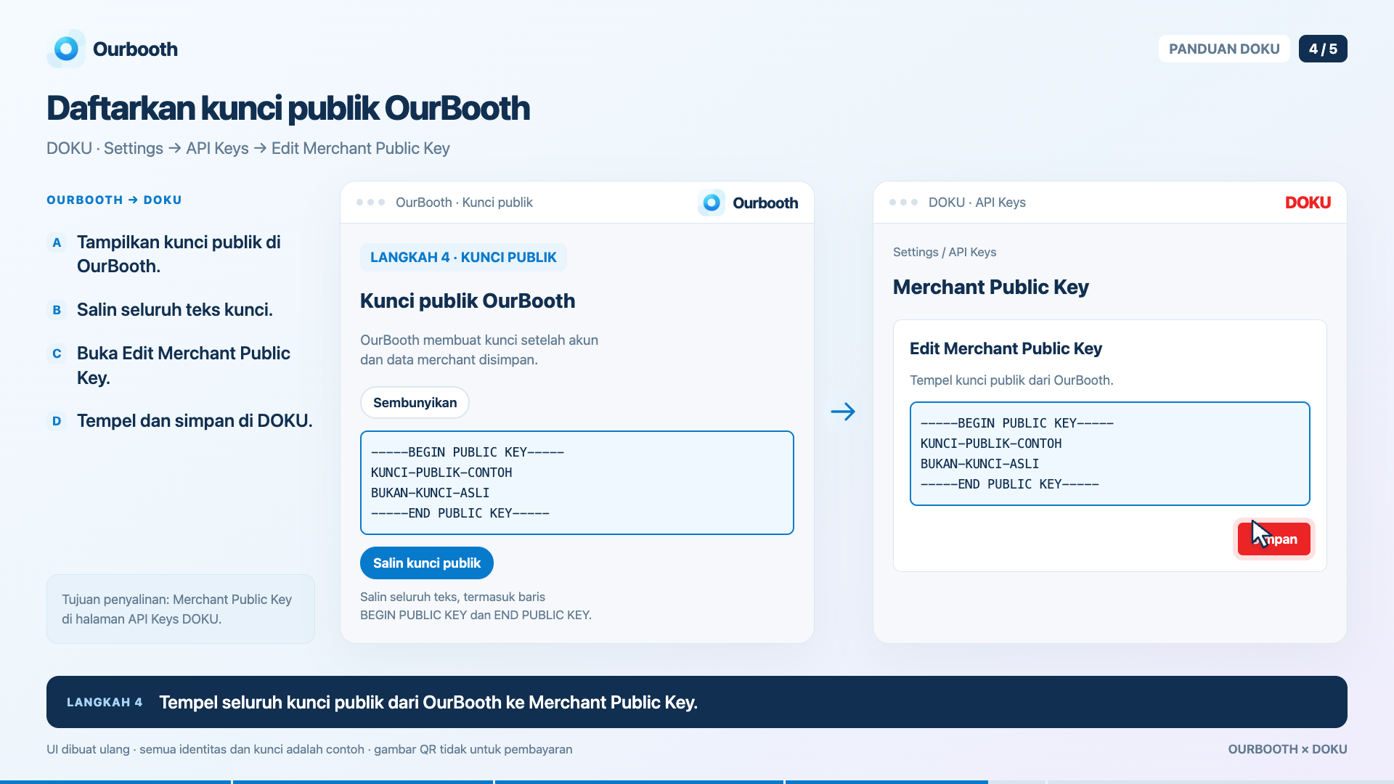Image resolution: width=1394 pixels, height=784 pixels.
Task: Click the red Simpan button in DOKU
Action: [1273, 539]
